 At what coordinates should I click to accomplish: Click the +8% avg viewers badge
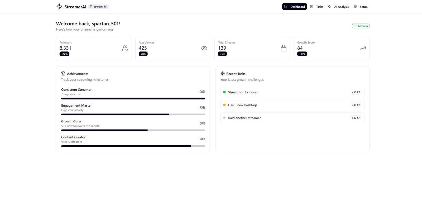pyautogui.click(x=143, y=54)
